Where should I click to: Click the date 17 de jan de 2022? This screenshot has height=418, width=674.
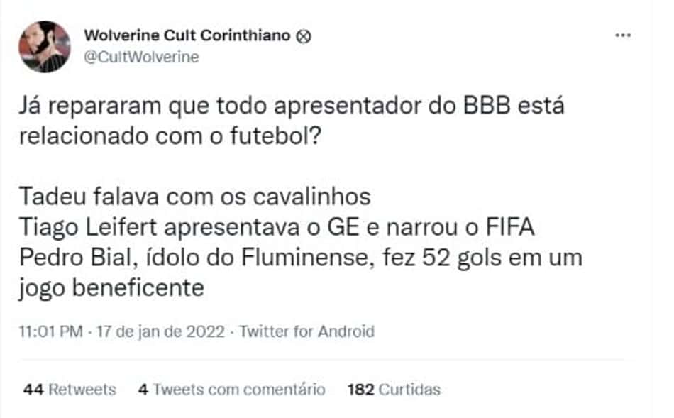point(160,331)
